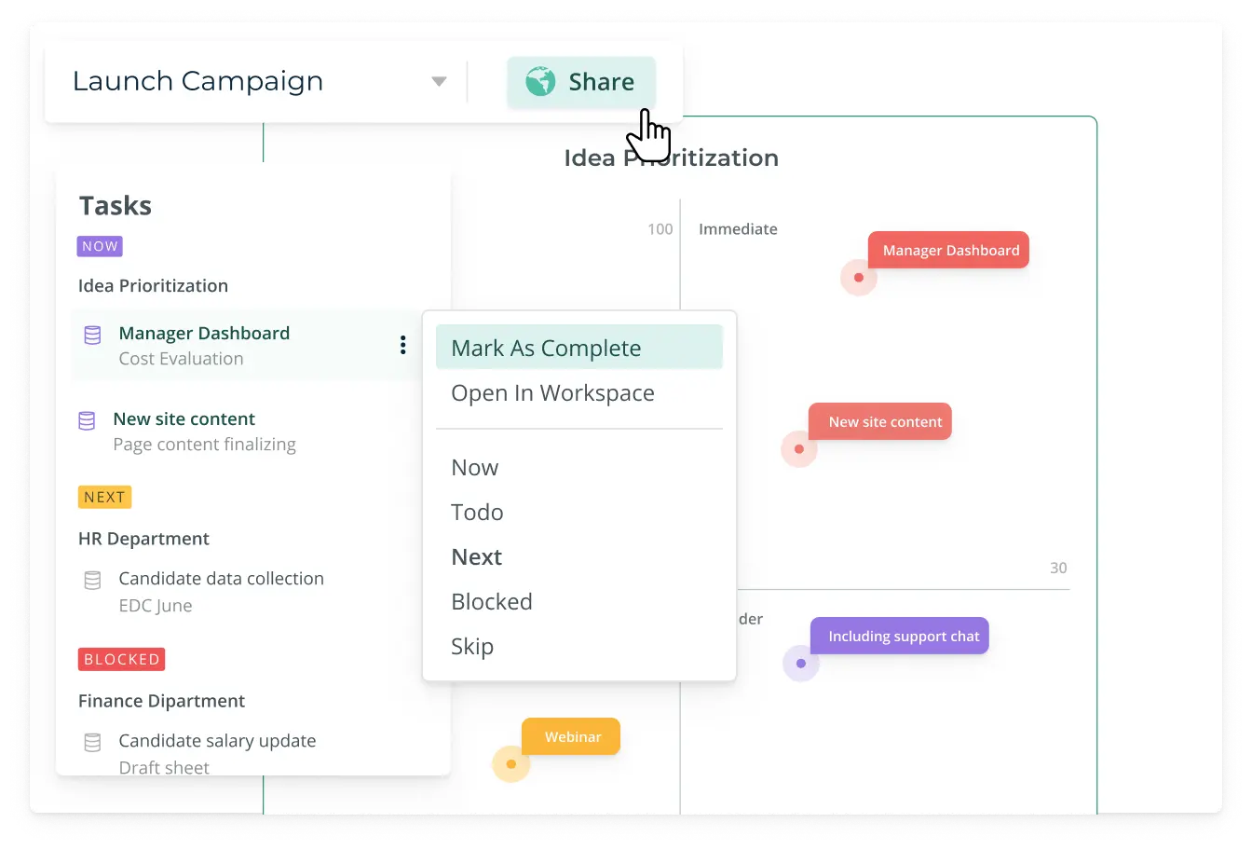1252x850 pixels.
Task: Click the database icon beside Manager Dashboard task
Action: [92, 335]
